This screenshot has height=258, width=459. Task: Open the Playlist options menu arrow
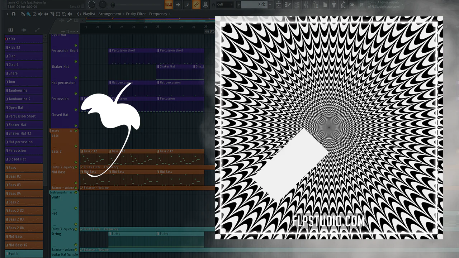point(8,14)
